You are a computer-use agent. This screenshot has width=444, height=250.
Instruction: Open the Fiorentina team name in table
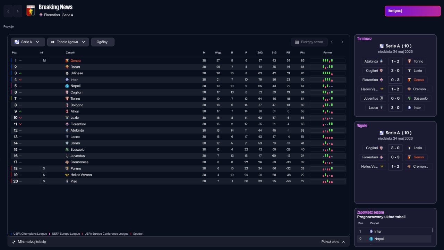(x=78, y=124)
